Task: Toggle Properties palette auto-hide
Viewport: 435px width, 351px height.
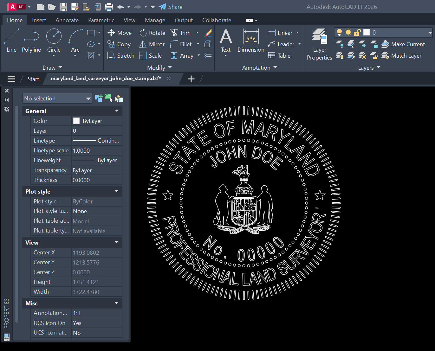Action: point(7,100)
